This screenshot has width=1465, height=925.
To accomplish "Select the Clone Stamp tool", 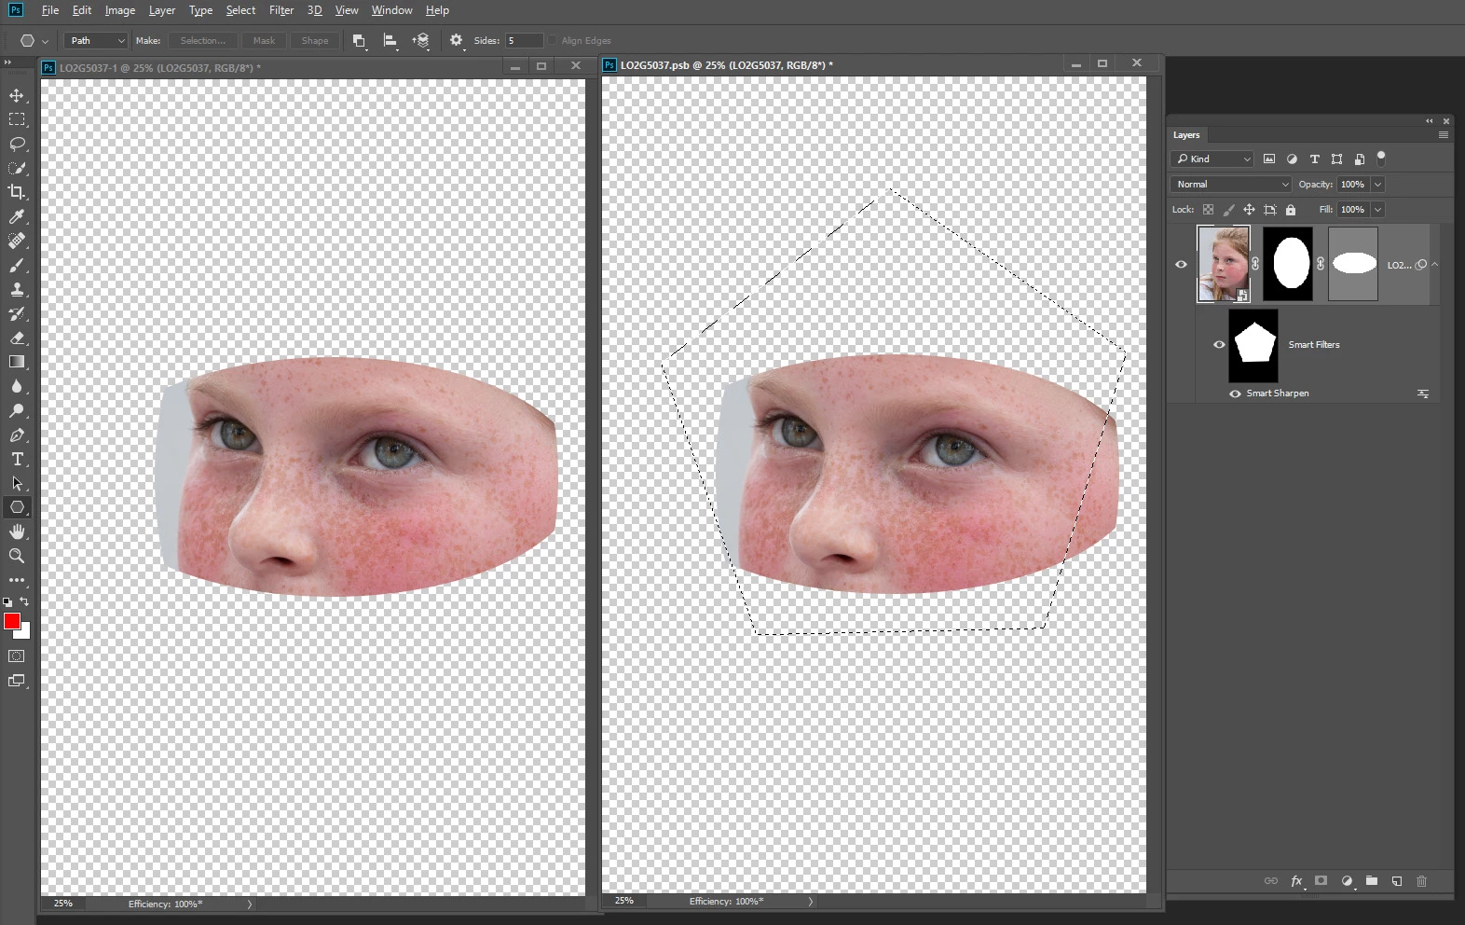I will [x=17, y=289].
